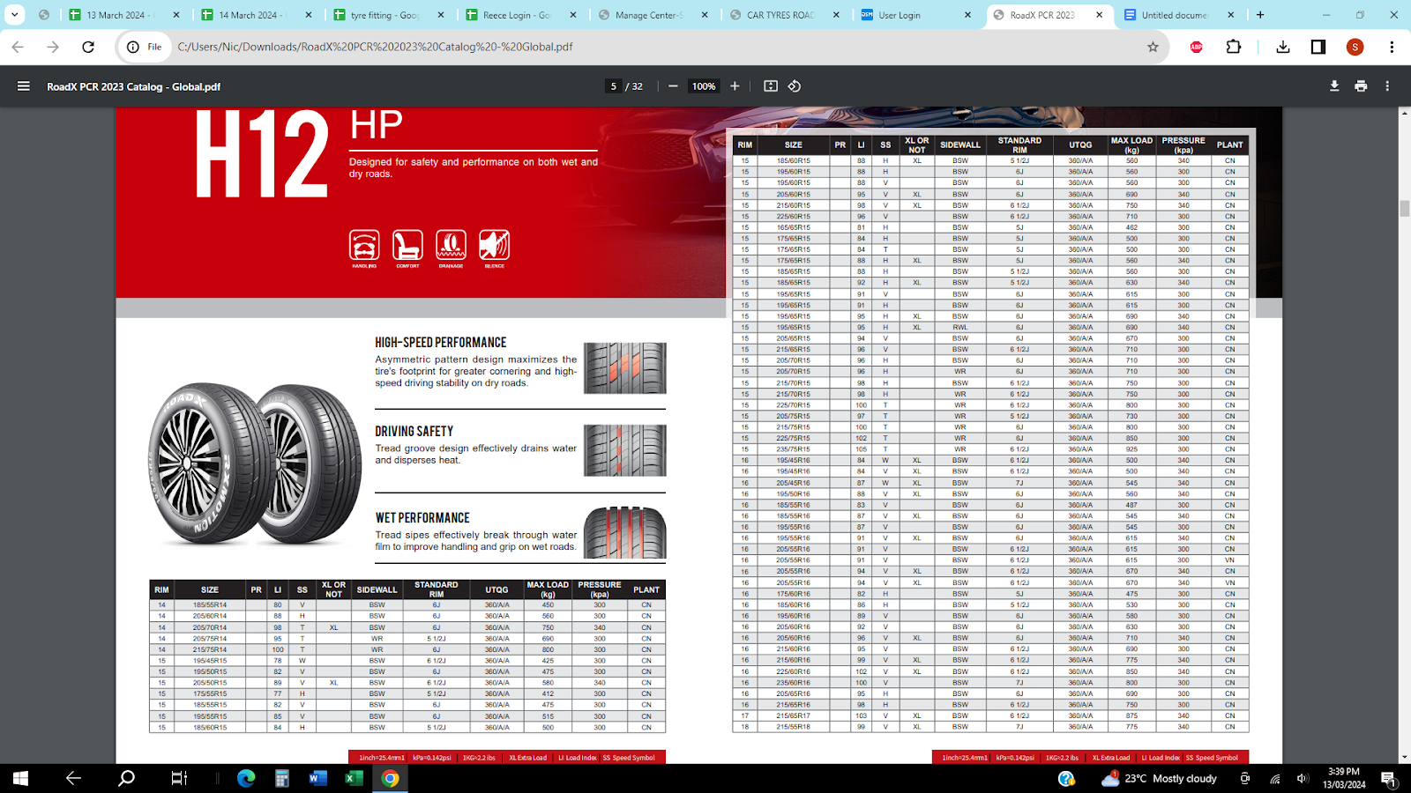Click the 100% zoom level field
The width and height of the screenshot is (1411, 793).
click(704, 86)
